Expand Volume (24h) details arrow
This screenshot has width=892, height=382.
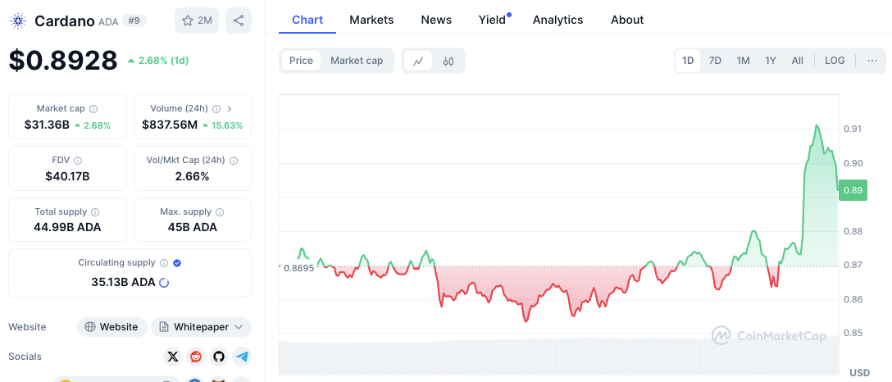(230, 109)
